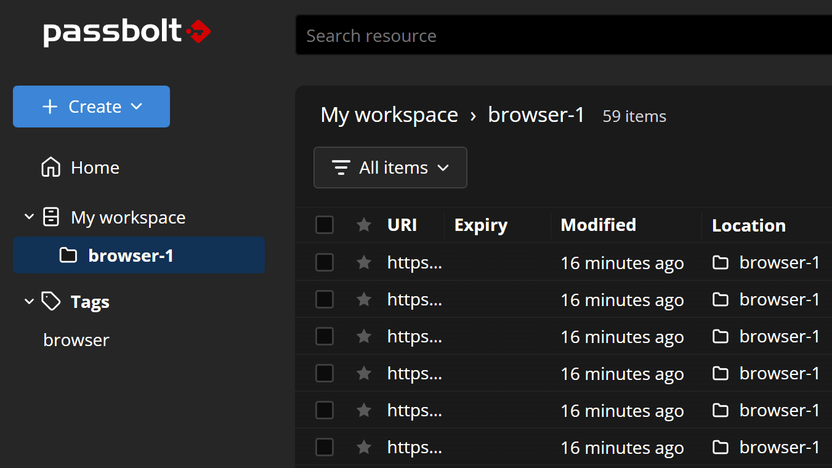The height and width of the screenshot is (468, 832).
Task: Select the Home sidebar icon
Action: [50, 167]
